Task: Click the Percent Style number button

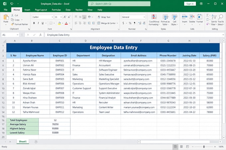Action: [130, 23]
